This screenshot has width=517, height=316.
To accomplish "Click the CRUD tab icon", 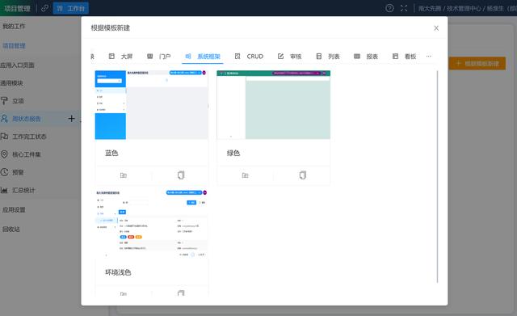I will [x=237, y=56].
